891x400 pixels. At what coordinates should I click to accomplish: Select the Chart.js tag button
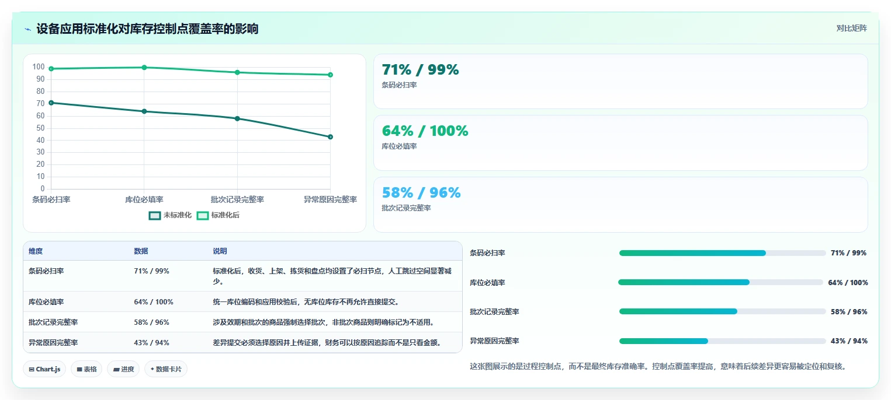tap(44, 369)
